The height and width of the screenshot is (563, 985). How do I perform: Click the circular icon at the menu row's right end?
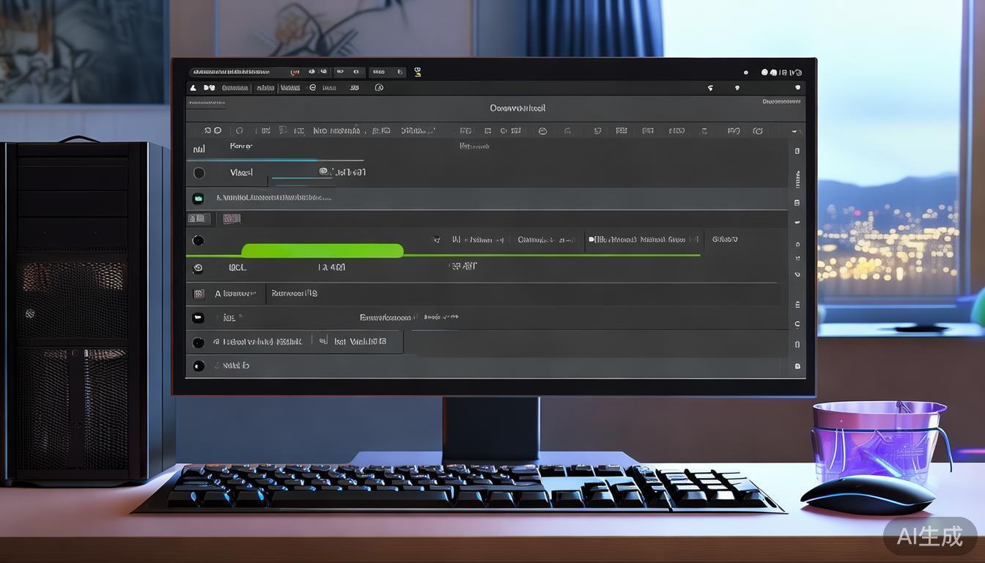(379, 88)
